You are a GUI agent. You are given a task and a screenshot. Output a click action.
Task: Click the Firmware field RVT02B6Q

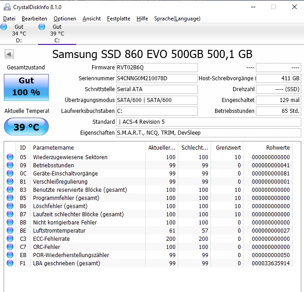pyautogui.click(x=157, y=68)
